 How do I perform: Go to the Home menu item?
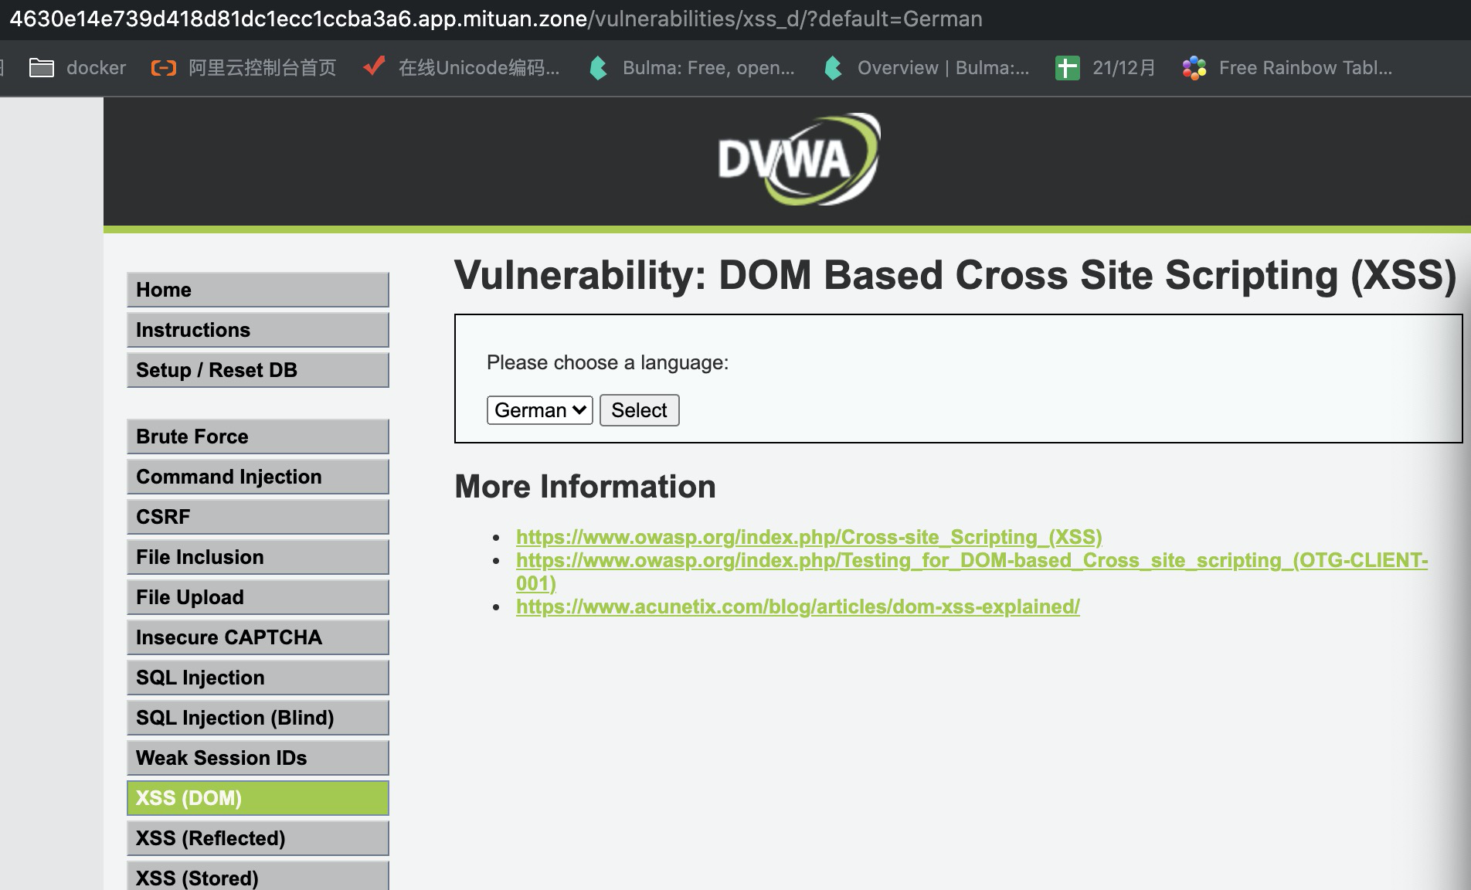257,290
